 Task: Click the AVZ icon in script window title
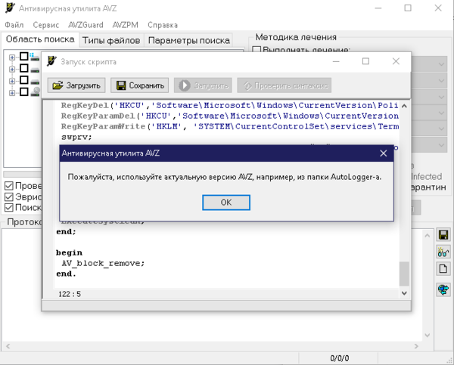[x=51, y=61]
